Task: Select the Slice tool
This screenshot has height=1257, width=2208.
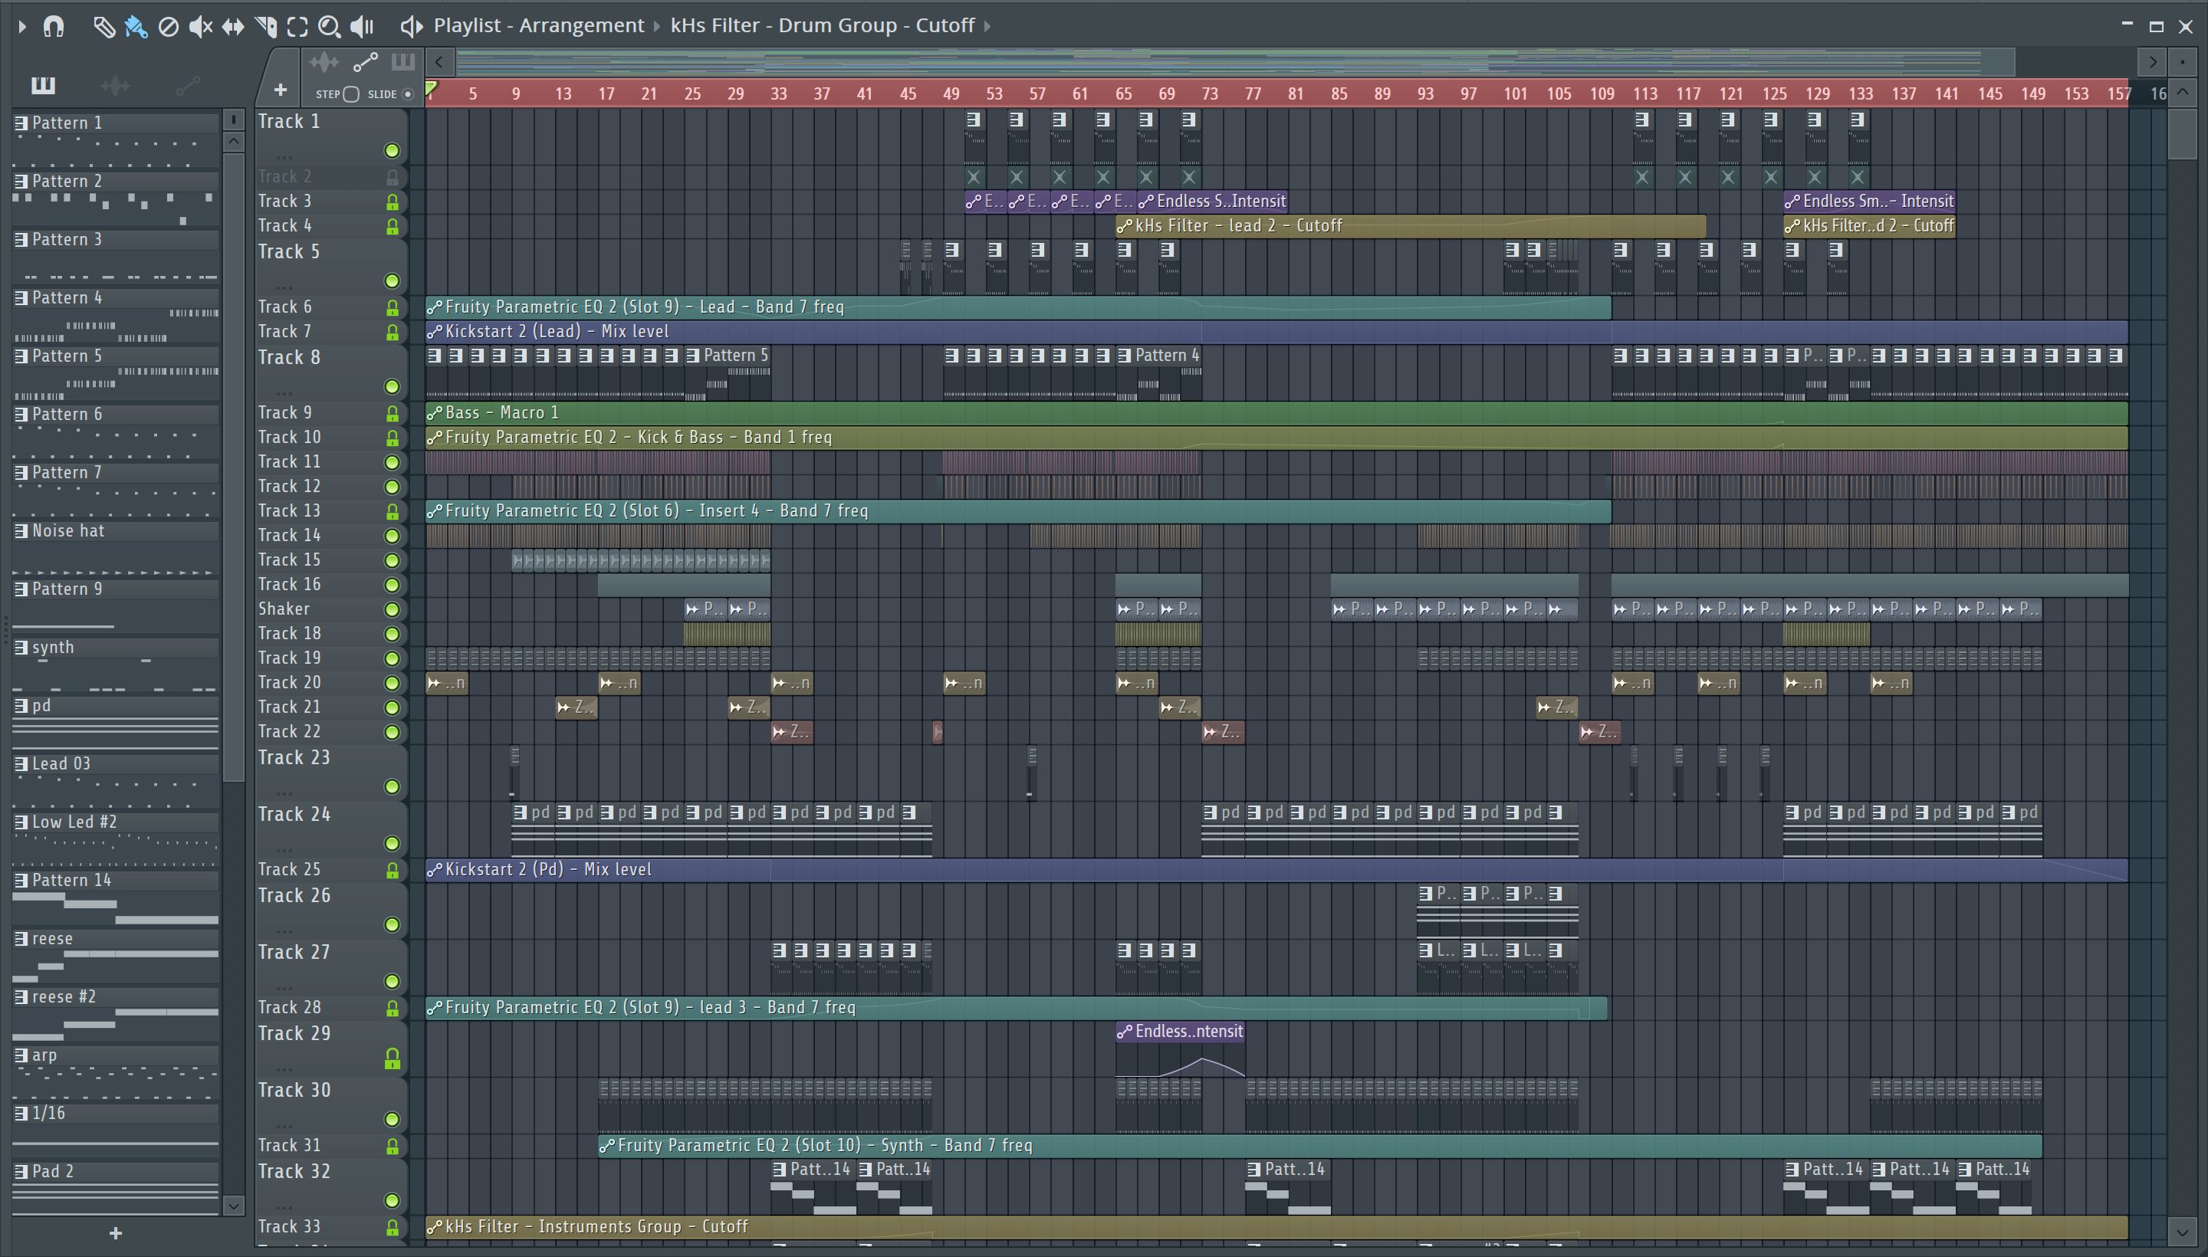Action: click(x=265, y=27)
